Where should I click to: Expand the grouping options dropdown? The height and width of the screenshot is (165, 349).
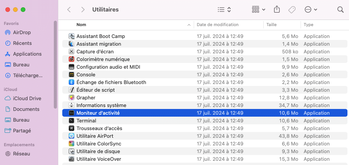coord(259,10)
